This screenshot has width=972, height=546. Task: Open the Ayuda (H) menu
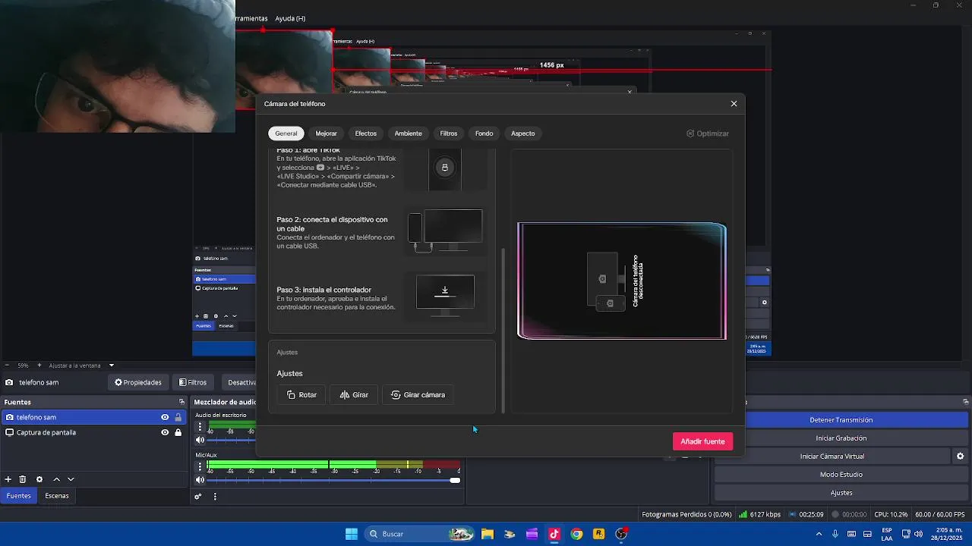click(290, 18)
